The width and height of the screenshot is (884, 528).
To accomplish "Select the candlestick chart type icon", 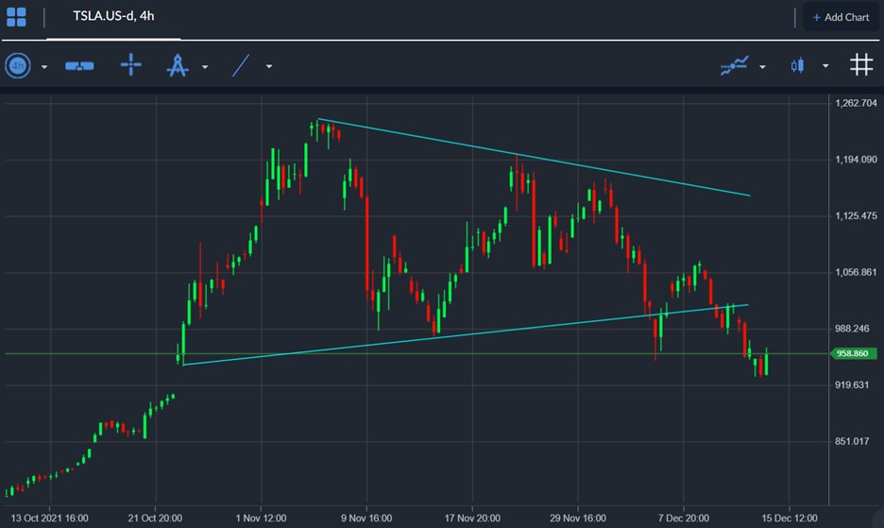I will pyautogui.click(x=798, y=65).
